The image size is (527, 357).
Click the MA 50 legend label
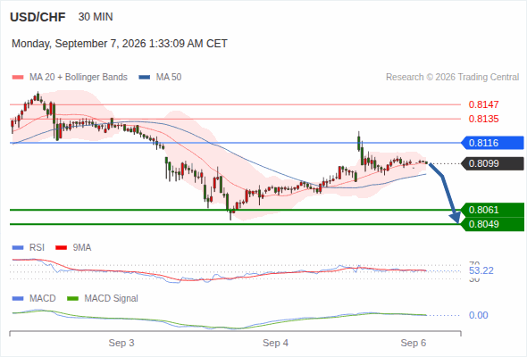coord(169,78)
